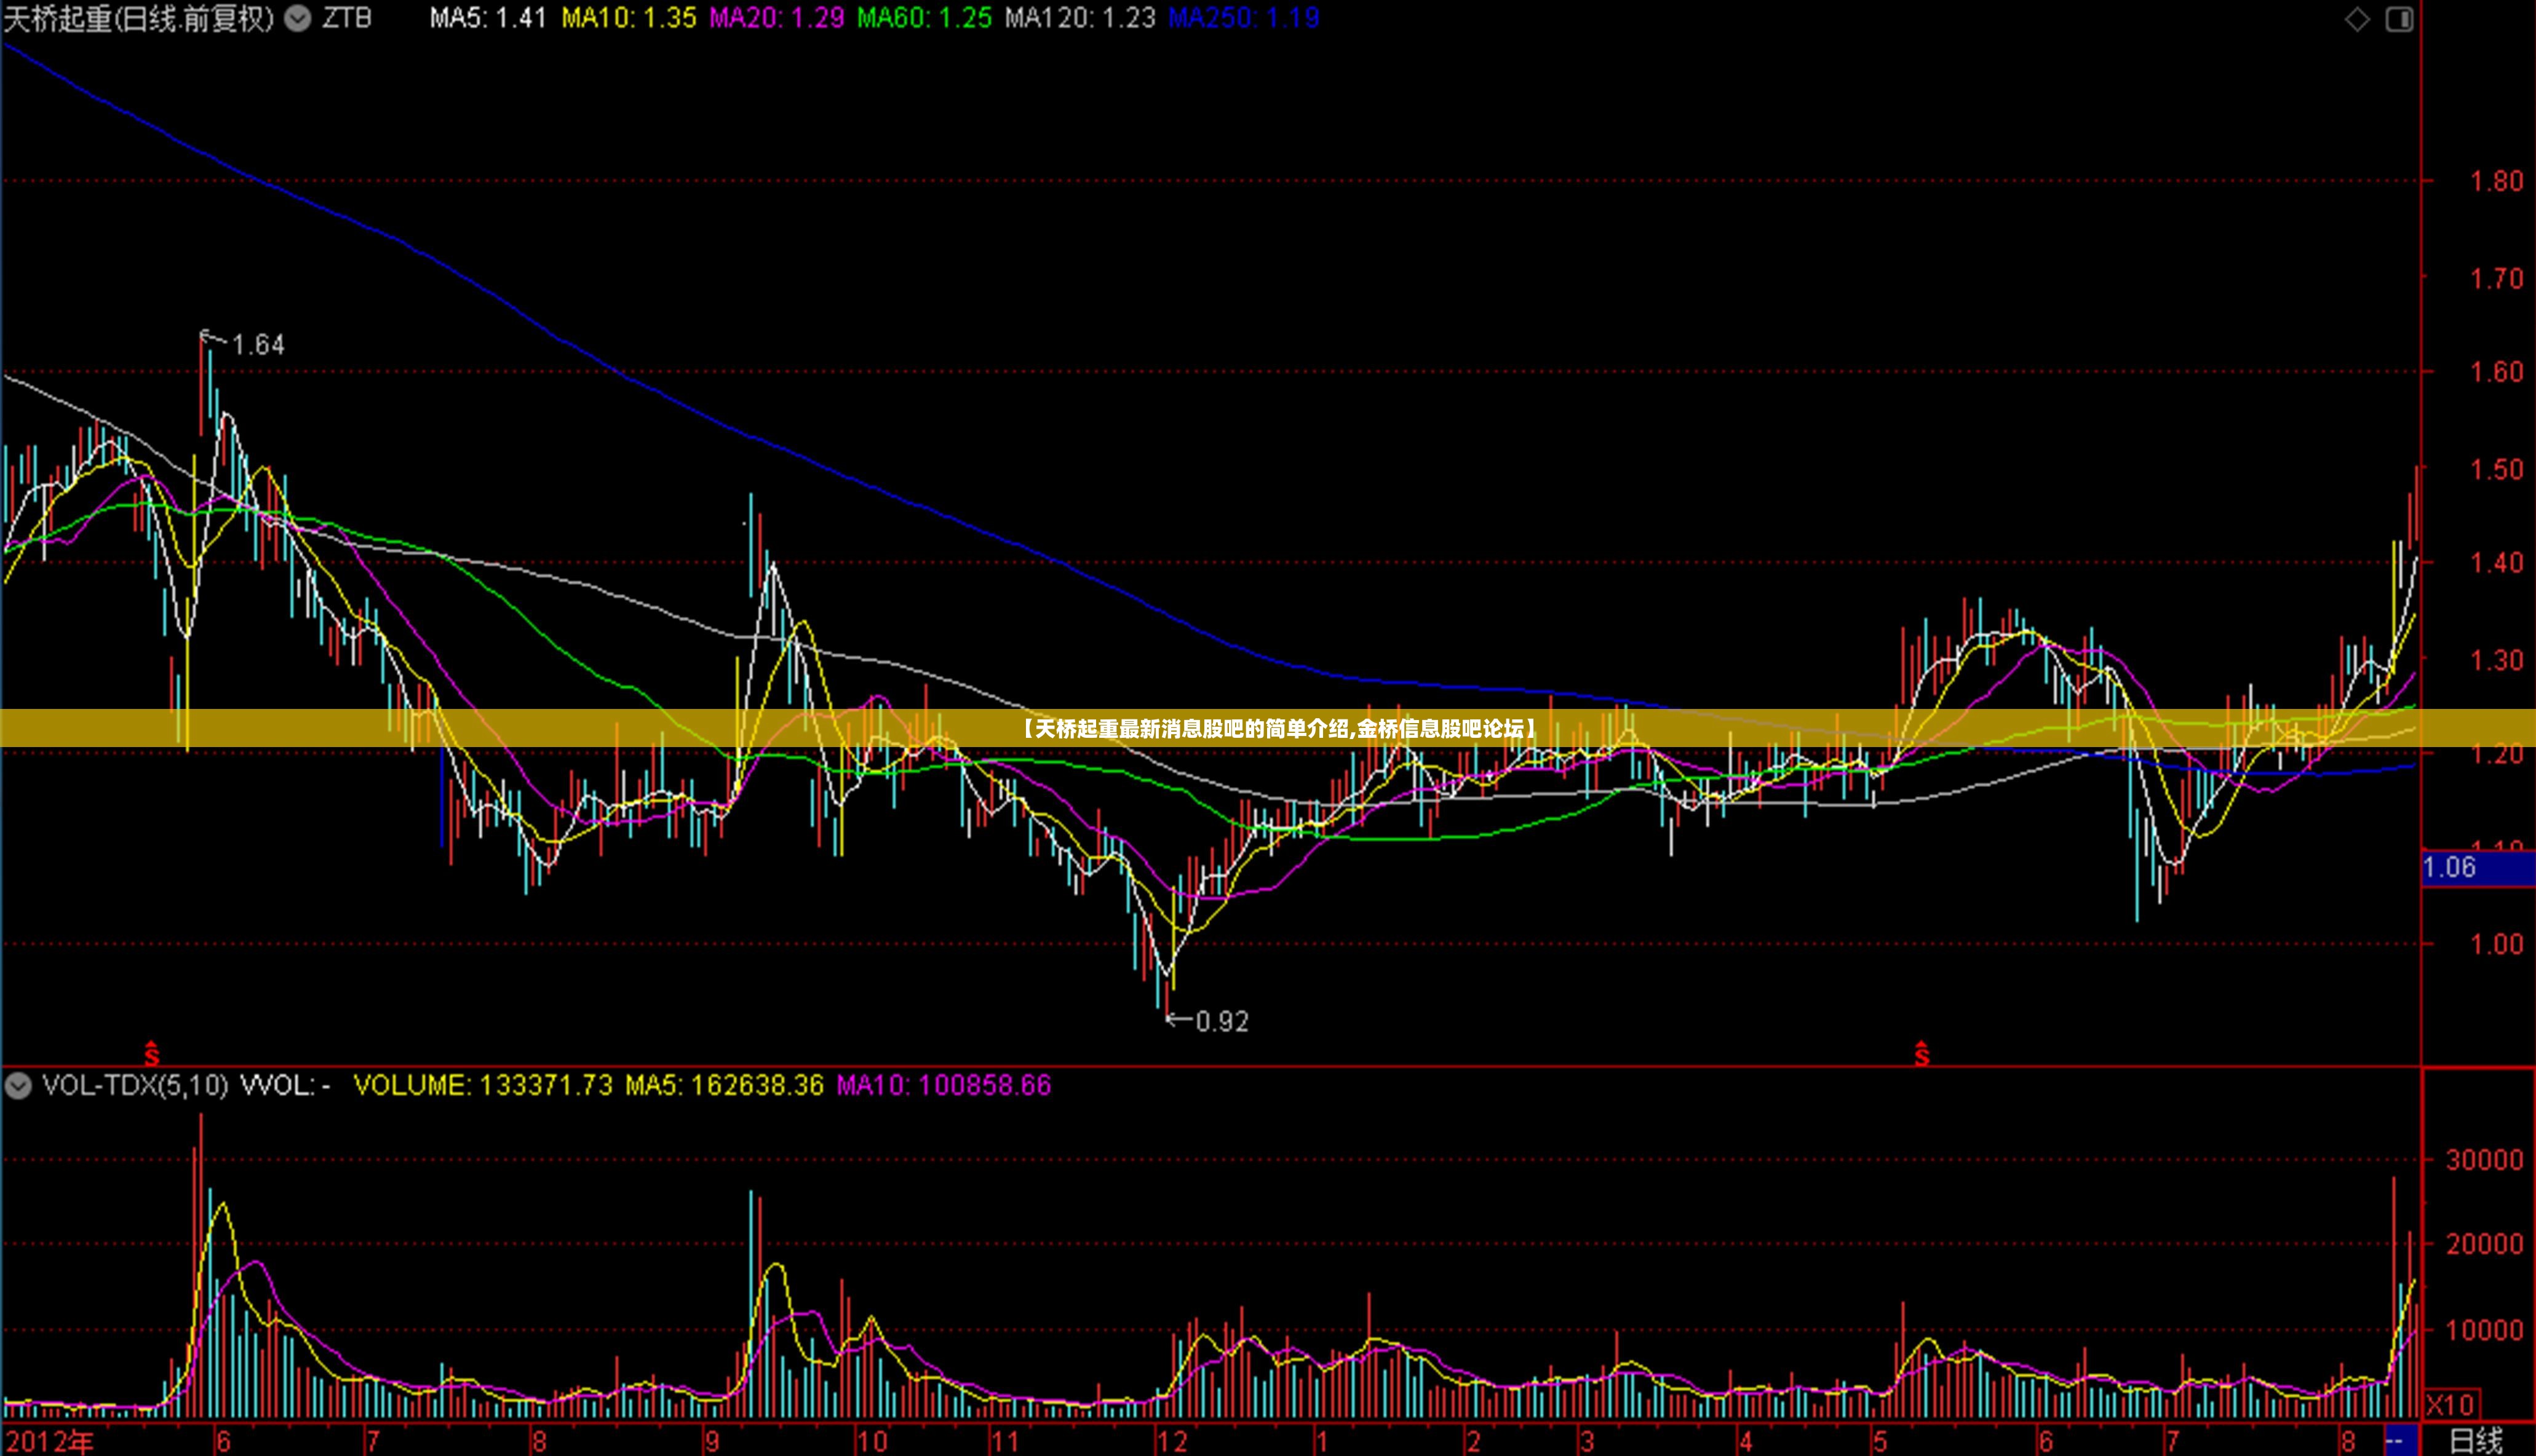Jump to month 12 on the time axis
Viewport: 2536px width, 1456px height.
tap(1172, 1441)
